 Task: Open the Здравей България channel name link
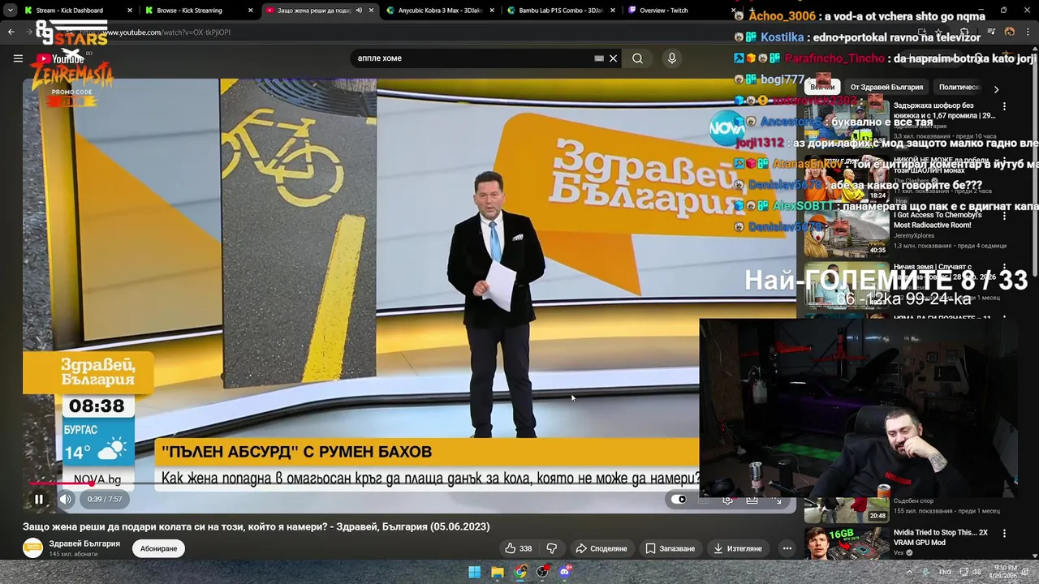[x=84, y=543]
